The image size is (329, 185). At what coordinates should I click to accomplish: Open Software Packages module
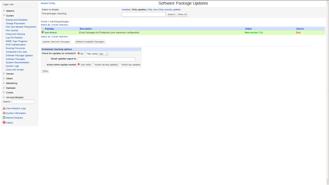tap(16, 59)
